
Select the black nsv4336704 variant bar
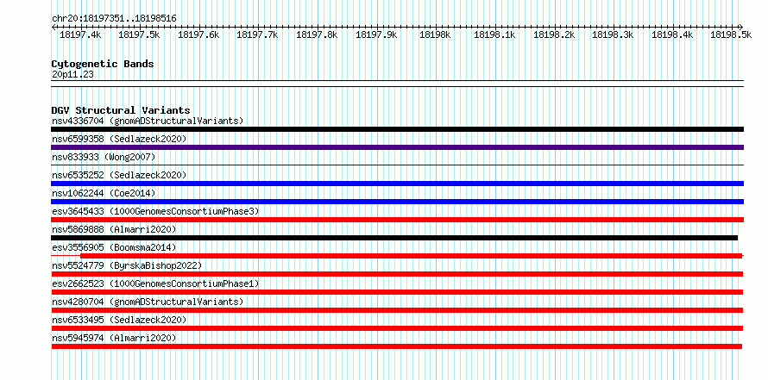pyautogui.click(x=397, y=129)
